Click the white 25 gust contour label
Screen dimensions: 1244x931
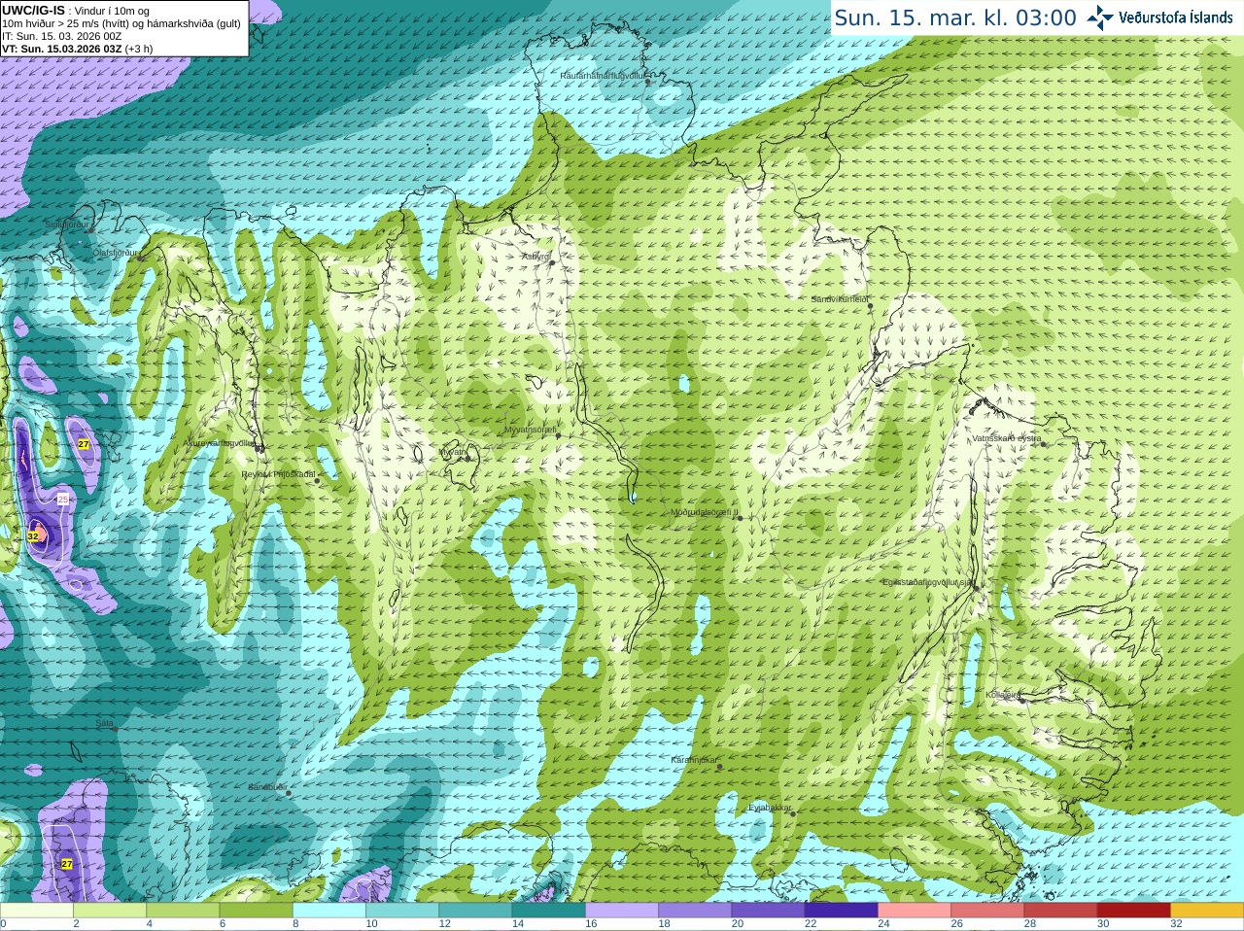point(63,499)
